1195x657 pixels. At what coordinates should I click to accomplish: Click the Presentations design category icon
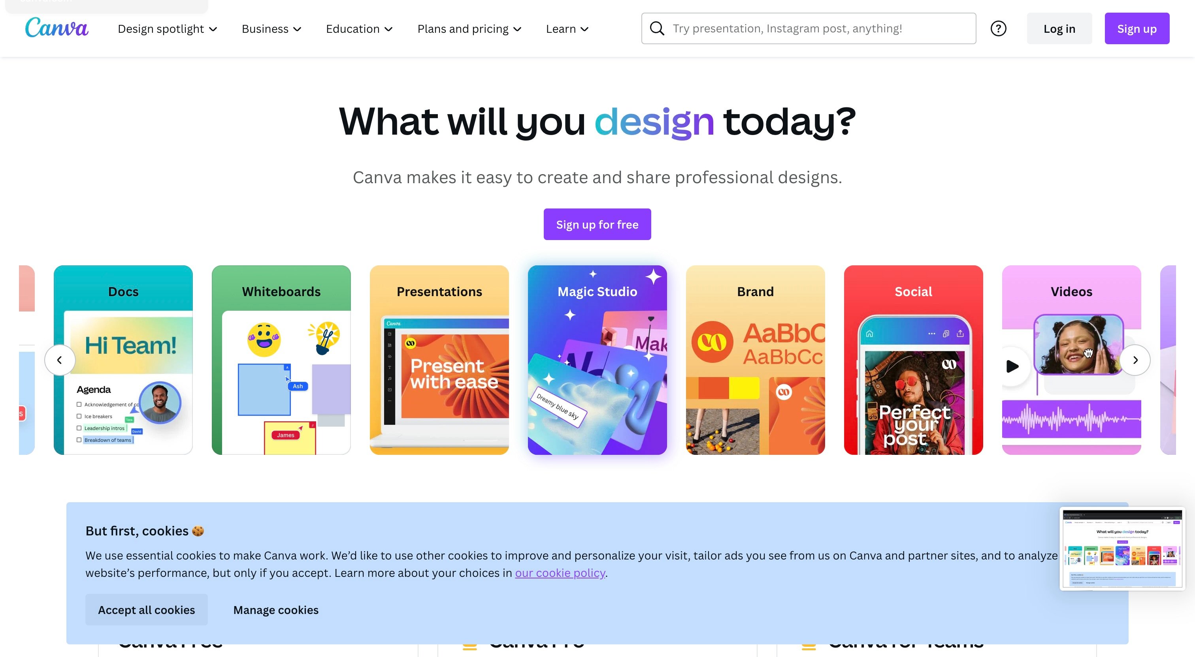pos(439,359)
